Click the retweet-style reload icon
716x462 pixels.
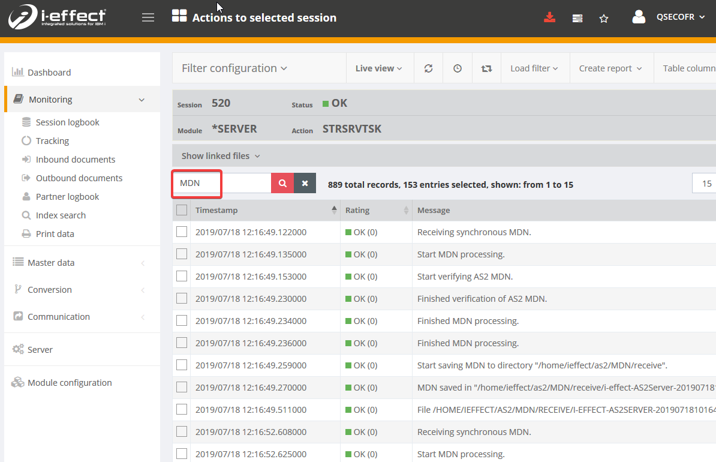click(x=486, y=68)
